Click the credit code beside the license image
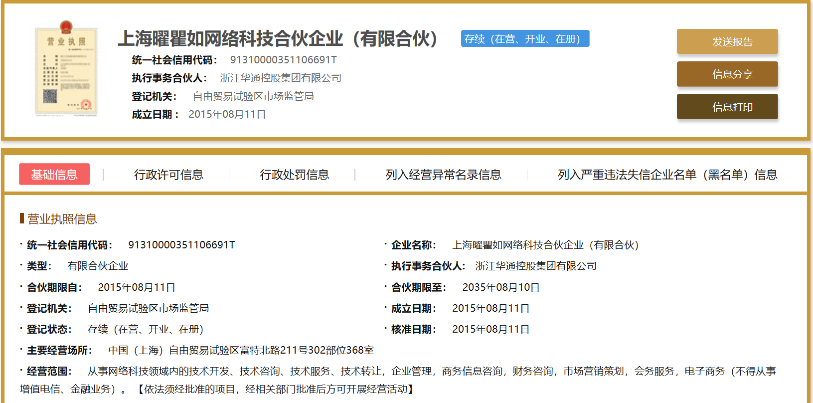Screen dimensions: 813x403 coord(283,60)
